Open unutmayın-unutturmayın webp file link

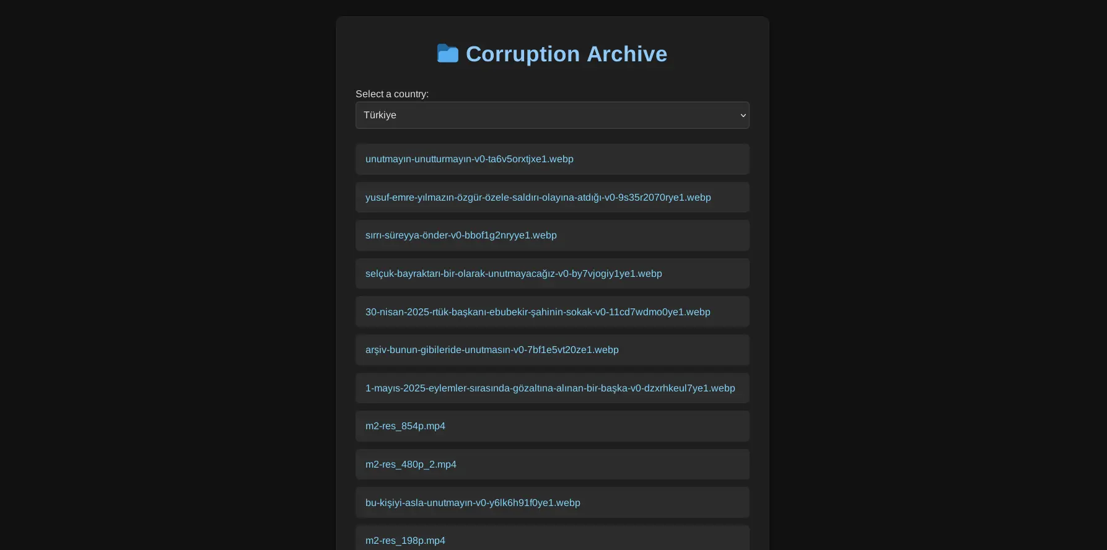pos(470,159)
